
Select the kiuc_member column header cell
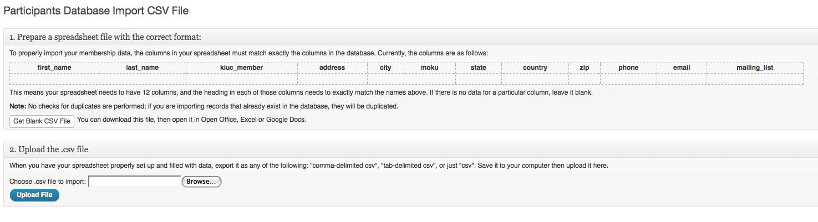[x=242, y=68]
